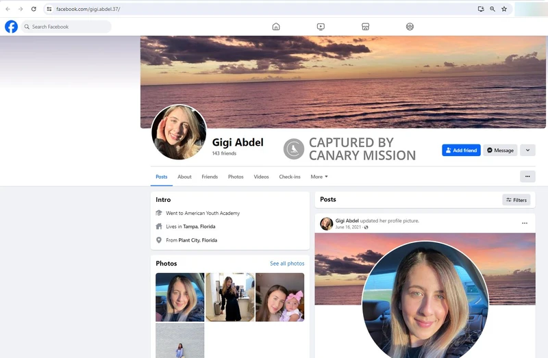The width and height of the screenshot is (548, 358).
Task: Click the small author avatar on the post
Action: click(327, 224)
